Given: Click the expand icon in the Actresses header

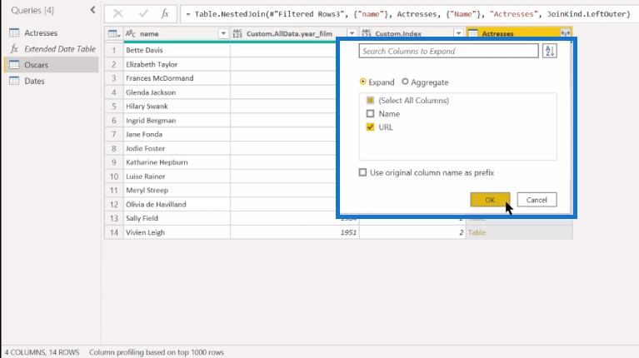Looking at the screenshot, I should pos(565,33).
